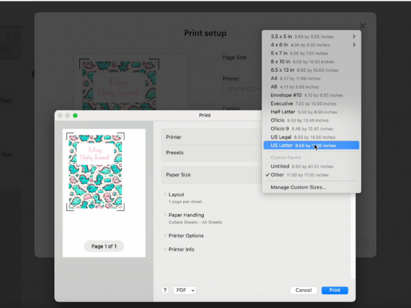This screenshot has height=308, width=411.
Task: Click the Custom Papers section header
Action: [286, 157]
